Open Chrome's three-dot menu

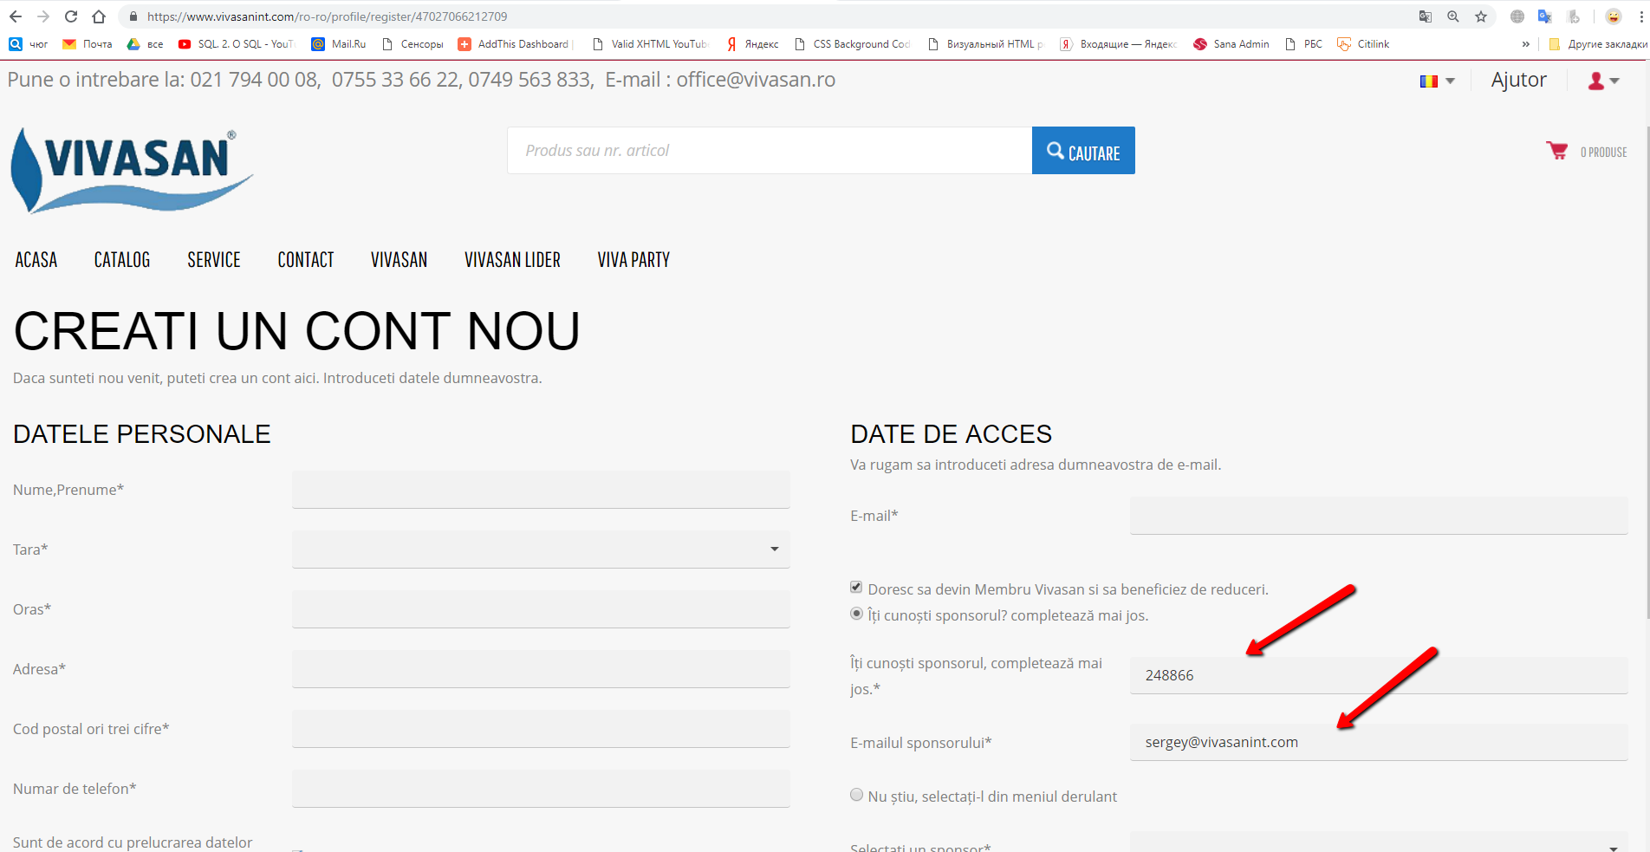point(1641,16)
